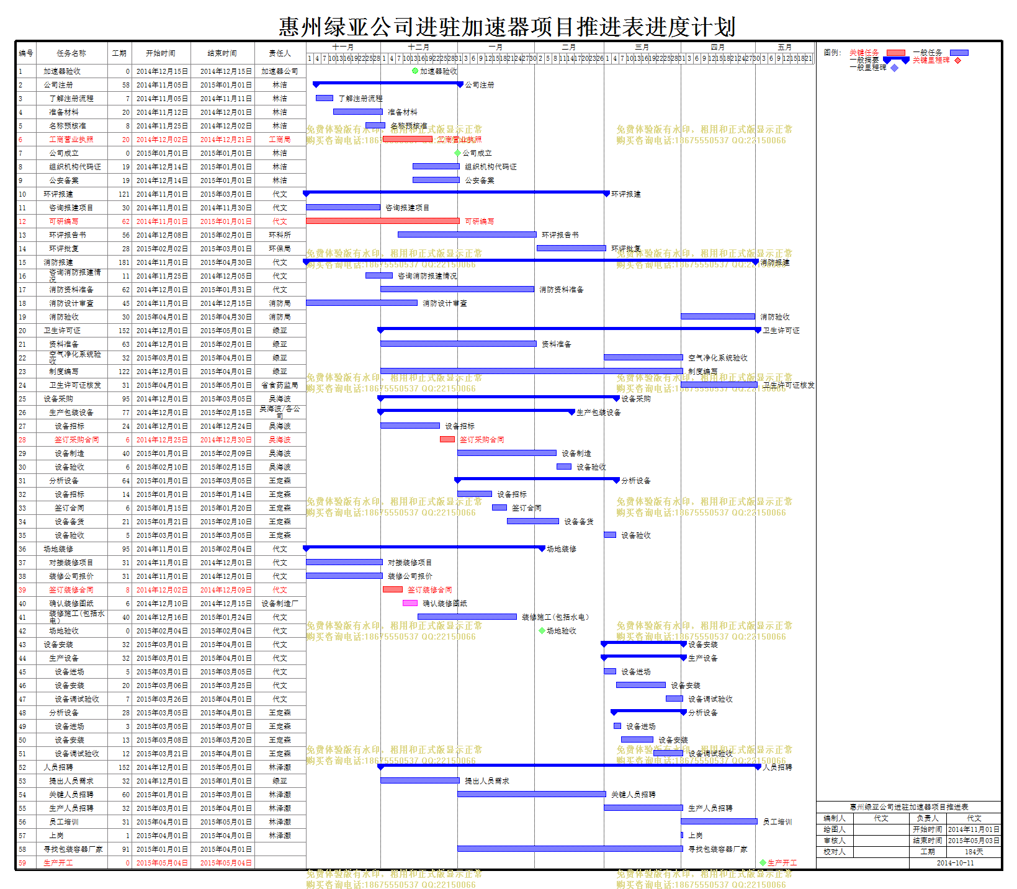Viewport: 1017px width, 889px height.
Task: Click responsible person 加速器公司 in row 1
Action: pyautogui.click(x=280, y=71)
